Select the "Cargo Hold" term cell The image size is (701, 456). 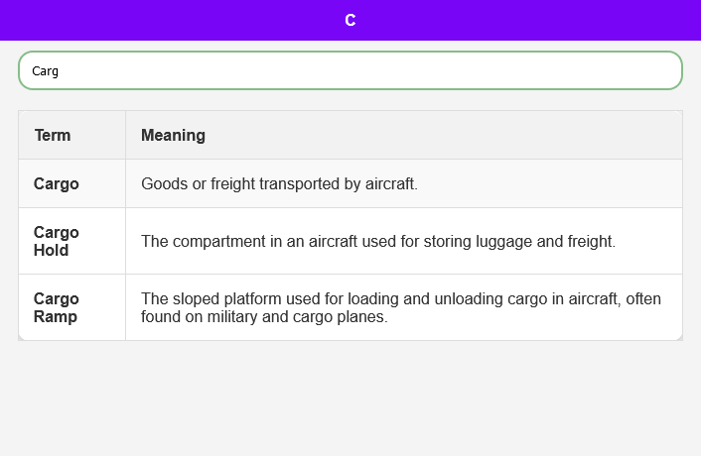tap(57, 241)
